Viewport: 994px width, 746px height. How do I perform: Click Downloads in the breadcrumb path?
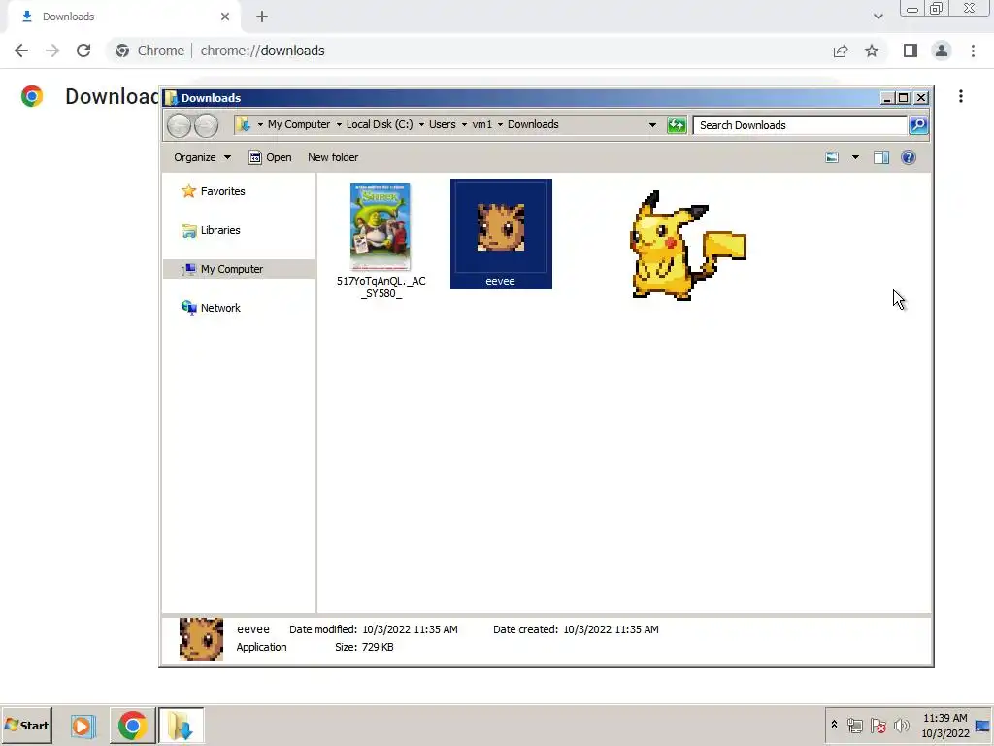coord(533,124)
